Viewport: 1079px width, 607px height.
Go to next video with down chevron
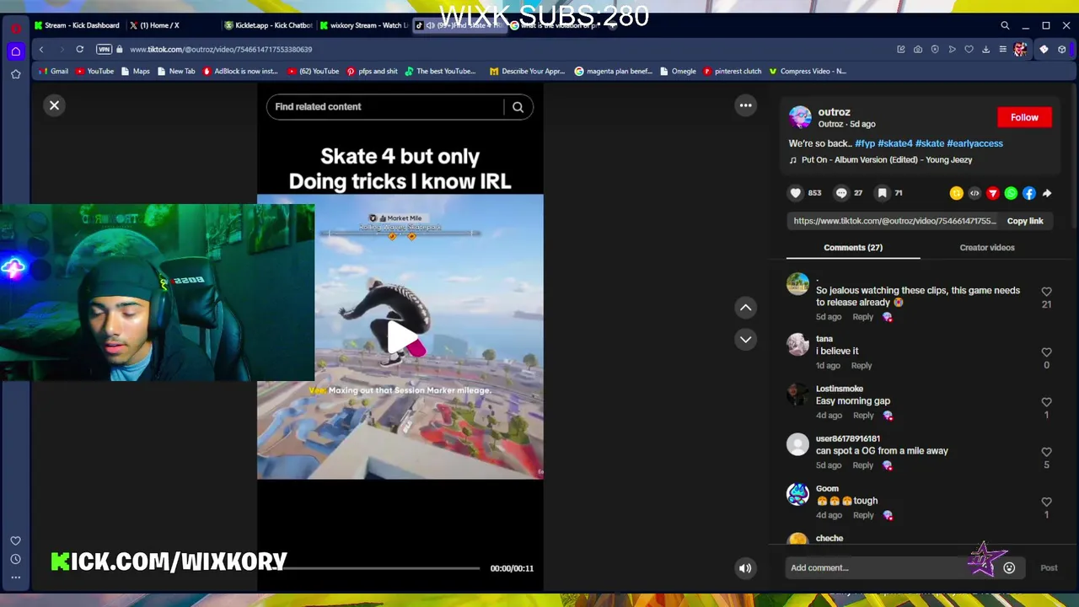pyautogui.click(x=745, y=340)
